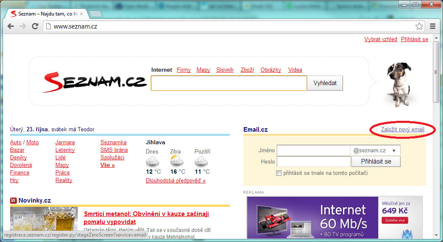This screenshot has width=443, height=242.
Task: Click the email Přihlásit se button
Action: [x=376, y=161]
